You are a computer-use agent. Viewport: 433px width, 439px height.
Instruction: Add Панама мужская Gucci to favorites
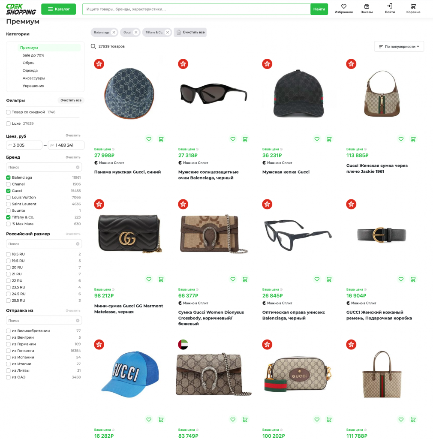tap(149, 139)
